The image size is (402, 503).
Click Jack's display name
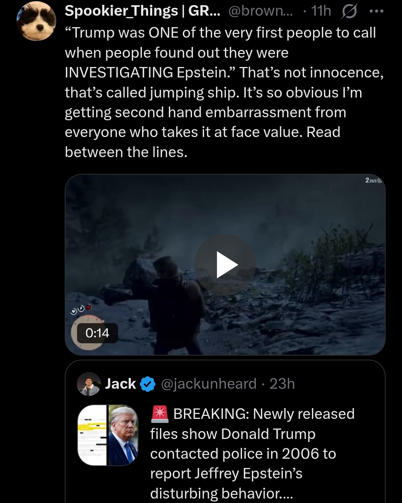(x=121, y=384)
